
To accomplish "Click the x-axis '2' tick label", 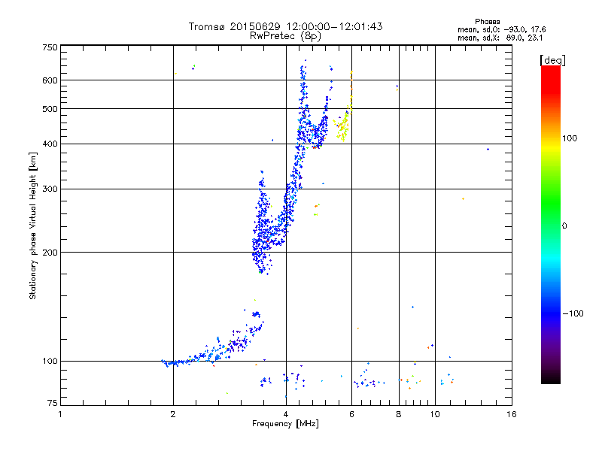I will (x=173, y=414).
